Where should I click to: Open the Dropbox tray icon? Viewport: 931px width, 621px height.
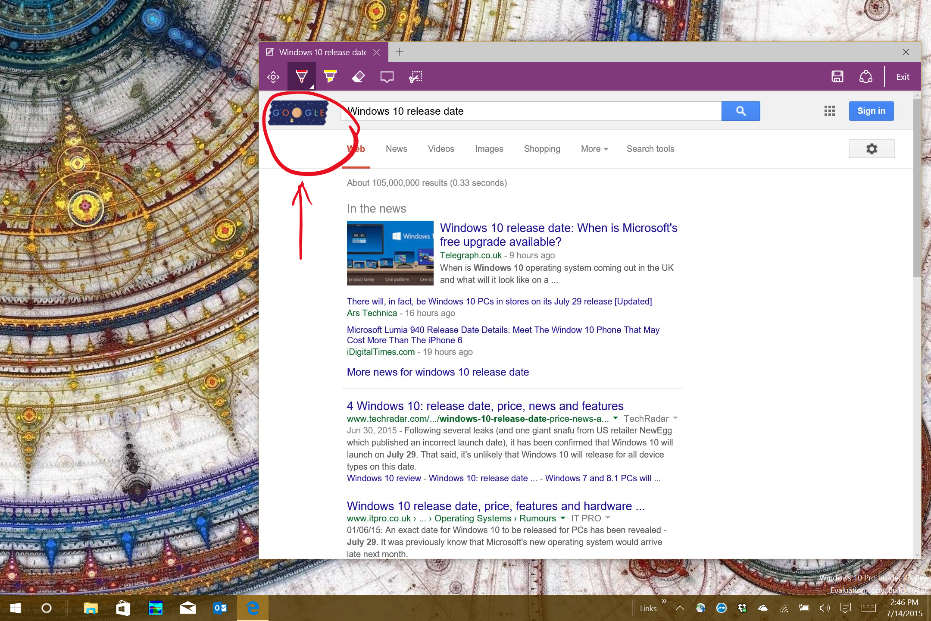pos(742,608)
